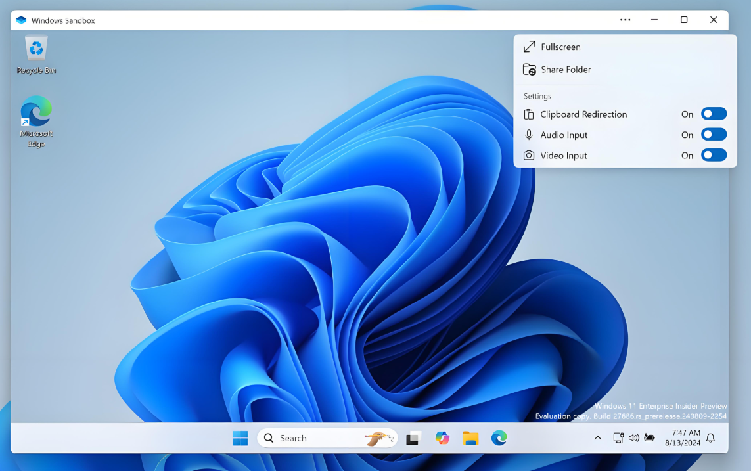Click the Audio Input microphone icon

529,135
